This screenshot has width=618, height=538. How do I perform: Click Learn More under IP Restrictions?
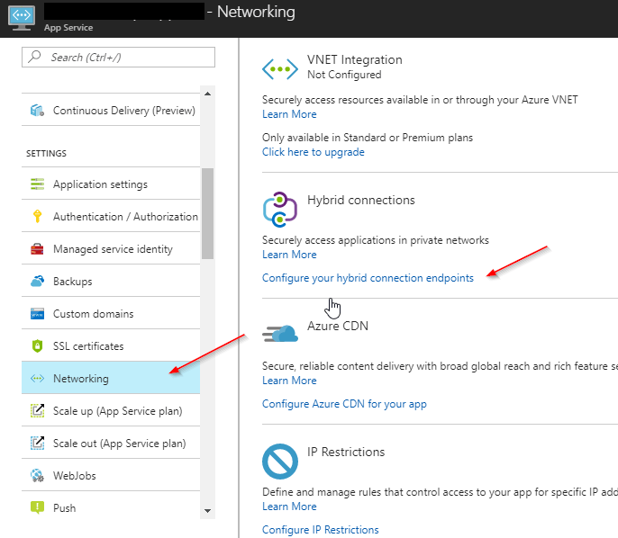[289, 507]
